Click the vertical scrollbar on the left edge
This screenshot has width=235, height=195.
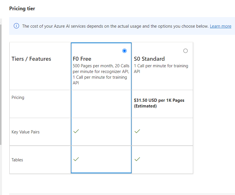click(1, 85)
